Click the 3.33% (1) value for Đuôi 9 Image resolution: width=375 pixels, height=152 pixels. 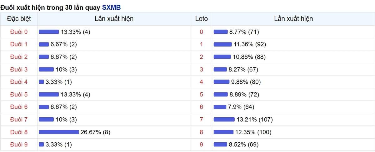coord(59,145)
